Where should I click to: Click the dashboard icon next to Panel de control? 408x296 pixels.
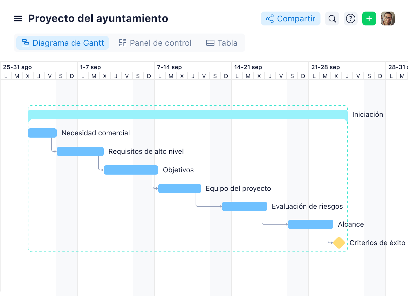coord(122,42)
